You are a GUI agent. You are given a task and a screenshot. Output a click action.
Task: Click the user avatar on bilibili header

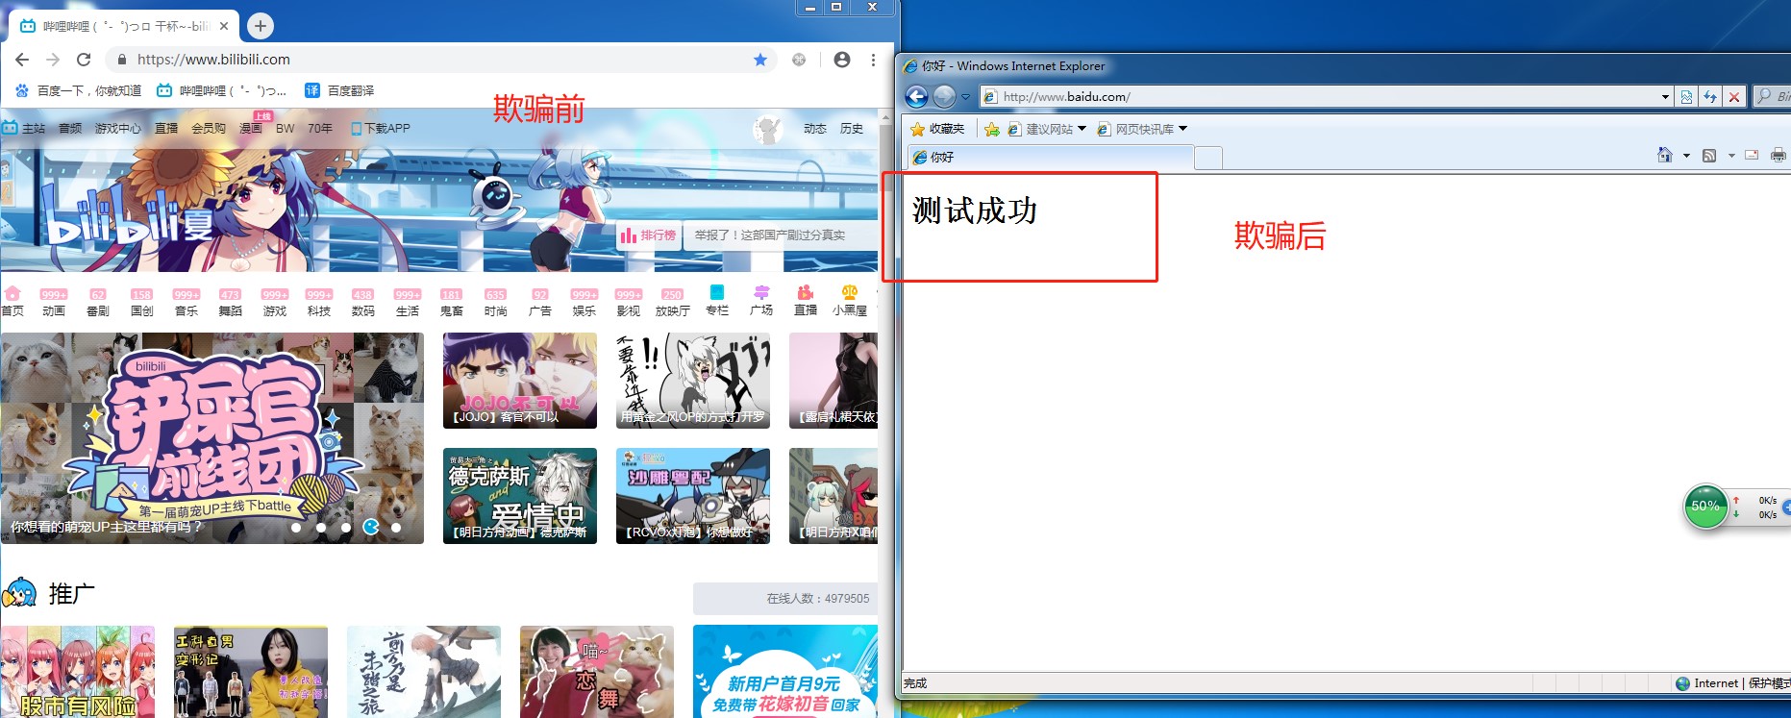[767, 129]
